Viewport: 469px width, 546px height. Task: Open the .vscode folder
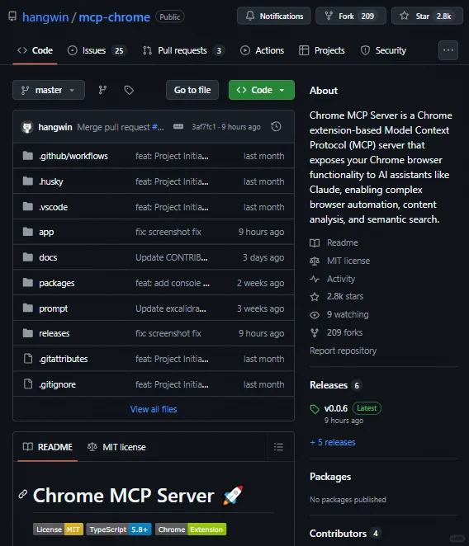(53, 207)
